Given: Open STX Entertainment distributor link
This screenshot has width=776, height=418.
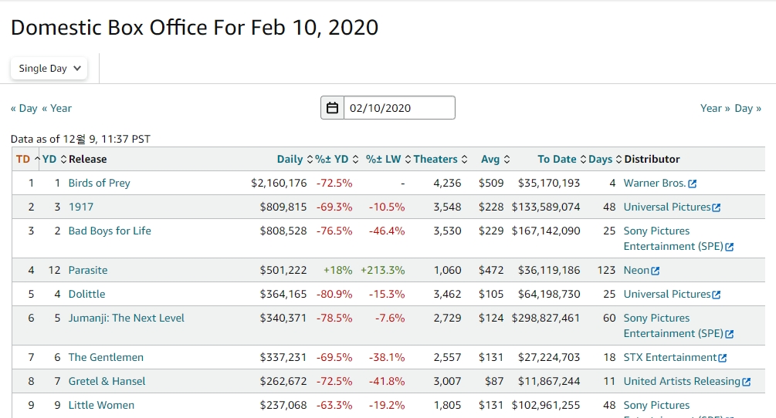Looking at the screenshot, I should [x=670, y=357].
